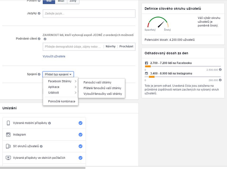The width and height of the screenshot is (227, 169).
Task: Choose Pokročilé kombinace from the menu
Action: click(61, 101)
